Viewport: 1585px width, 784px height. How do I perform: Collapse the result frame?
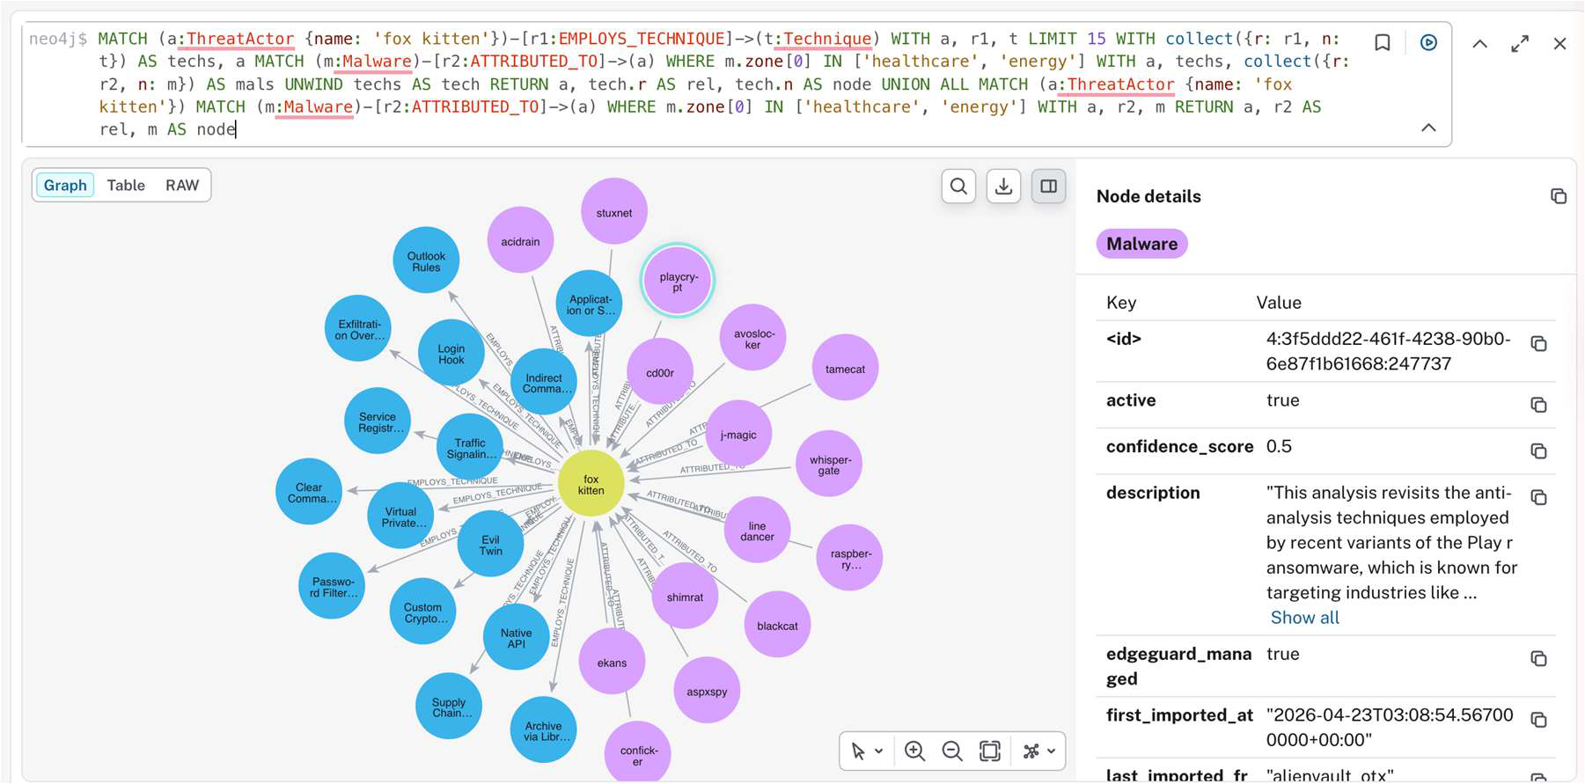click(1480, 43)
